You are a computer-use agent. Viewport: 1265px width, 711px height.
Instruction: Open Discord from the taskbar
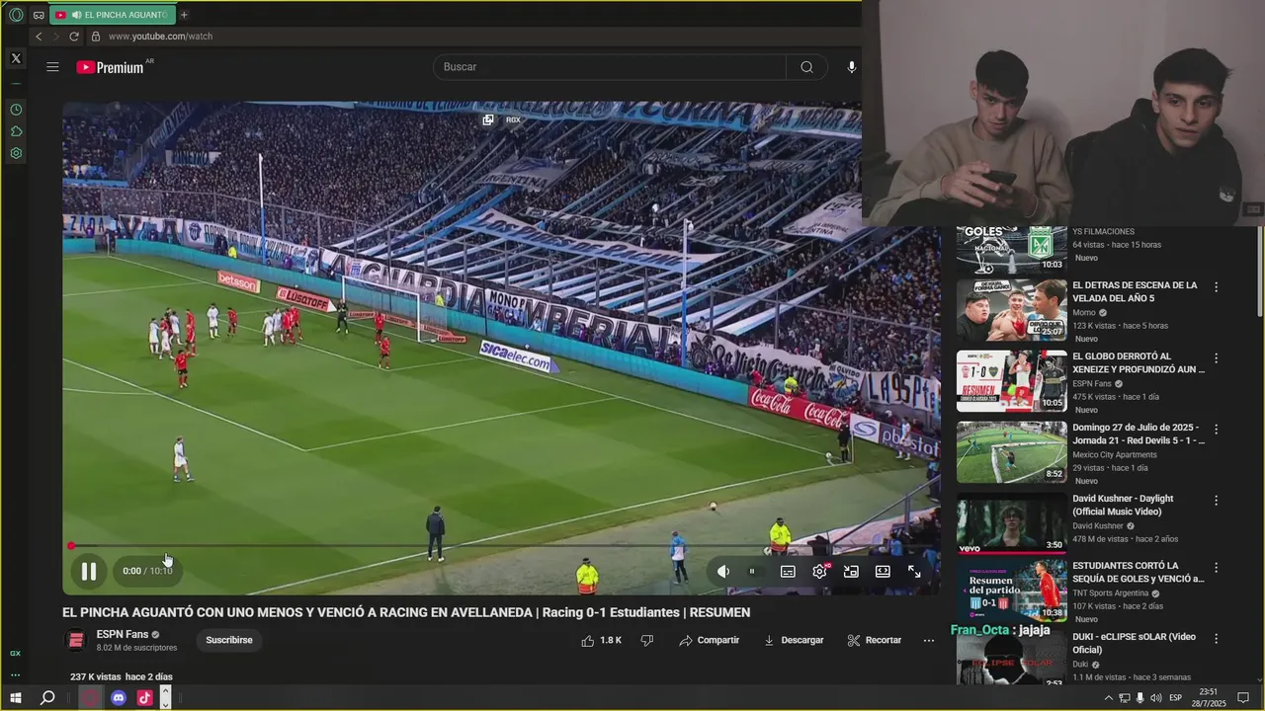tap(119, 698)
